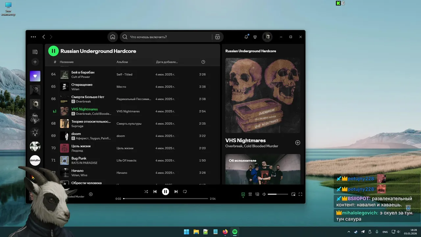Sort tracks by duration clock icon
The height and width of the screenshot is (237, 421).
tap(203, 62)
